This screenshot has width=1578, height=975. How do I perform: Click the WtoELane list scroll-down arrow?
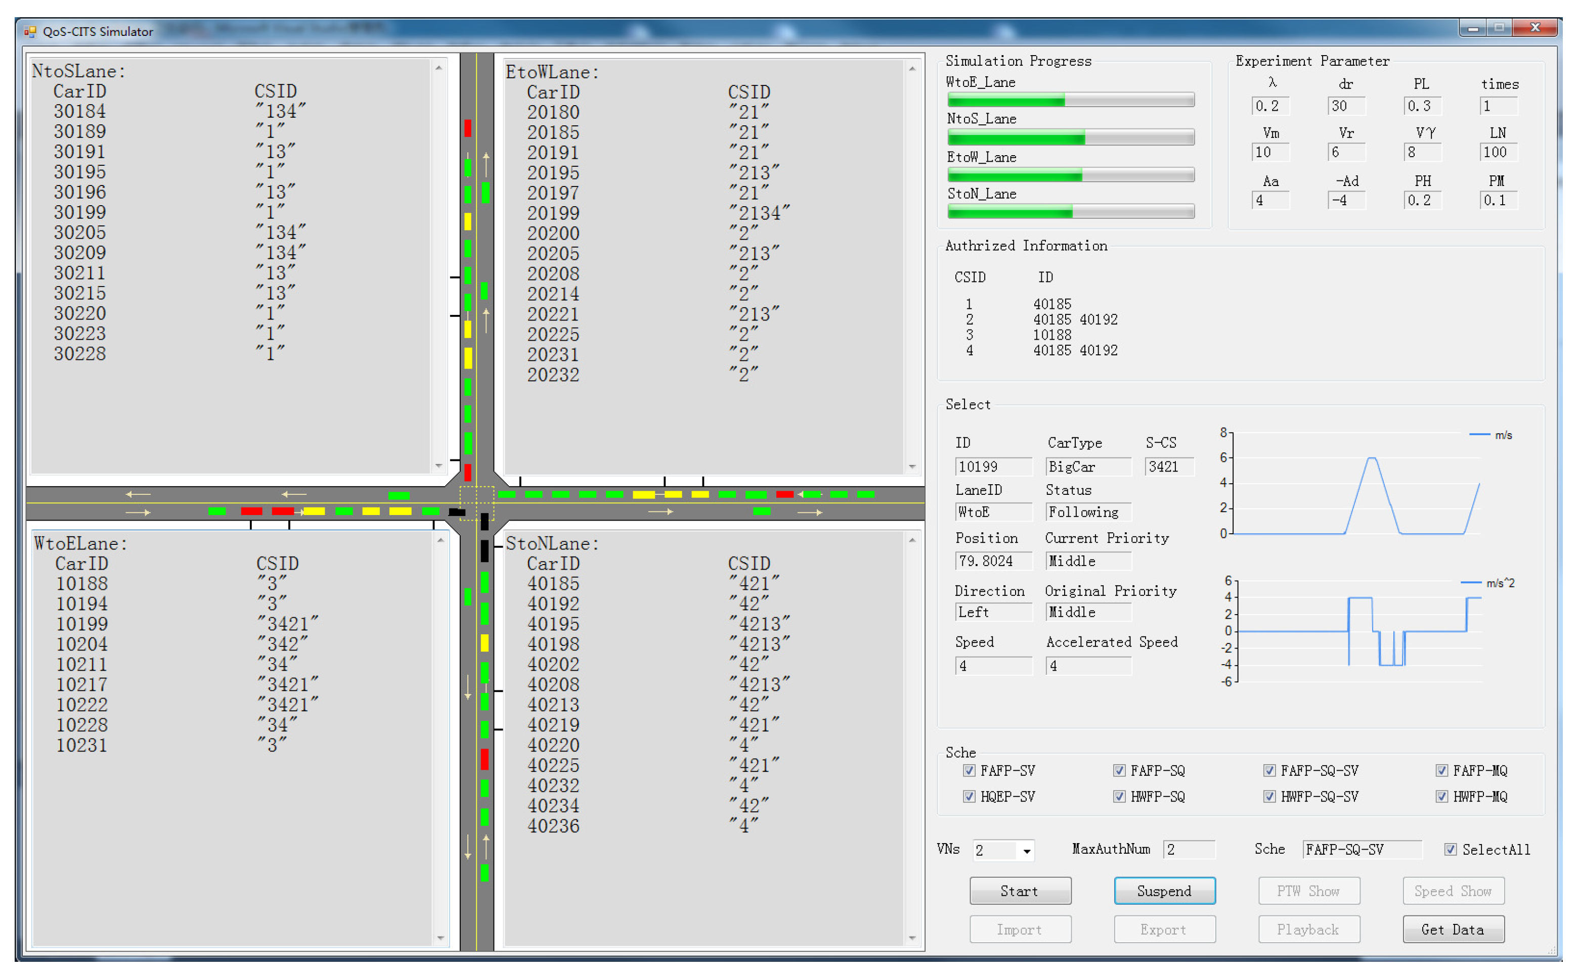(441, 938)
